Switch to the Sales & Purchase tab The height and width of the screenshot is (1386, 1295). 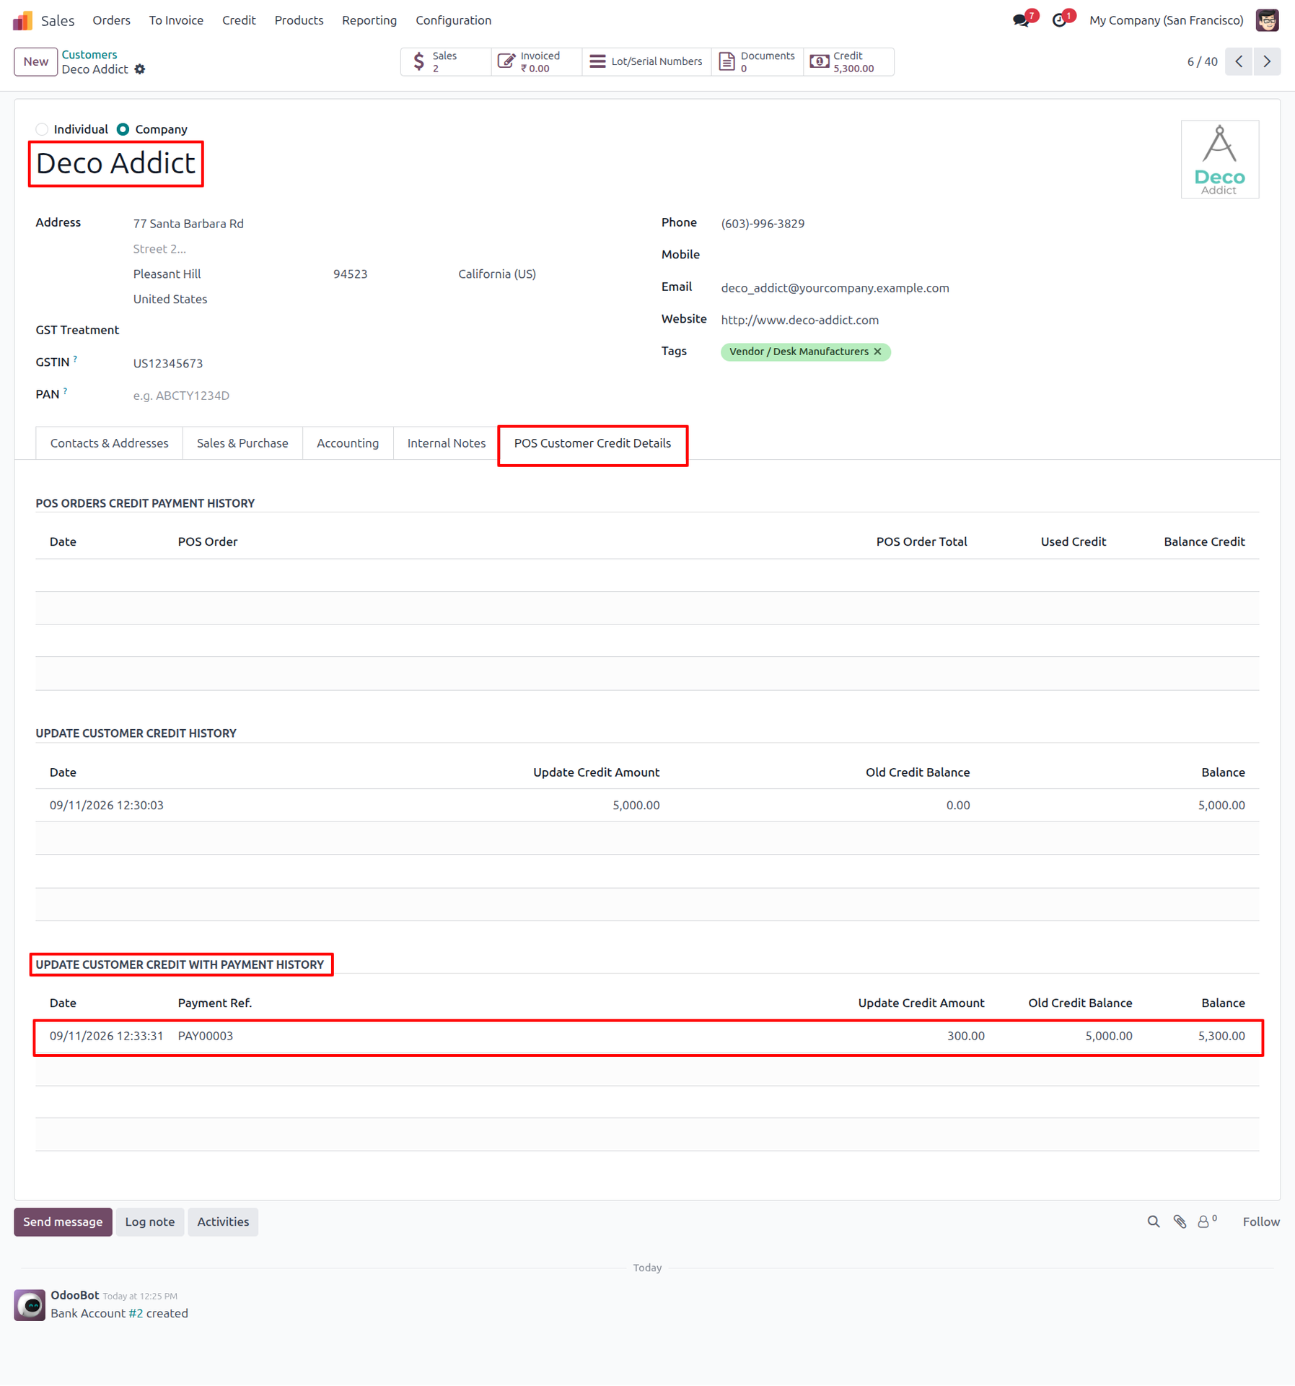click(242, 443)
